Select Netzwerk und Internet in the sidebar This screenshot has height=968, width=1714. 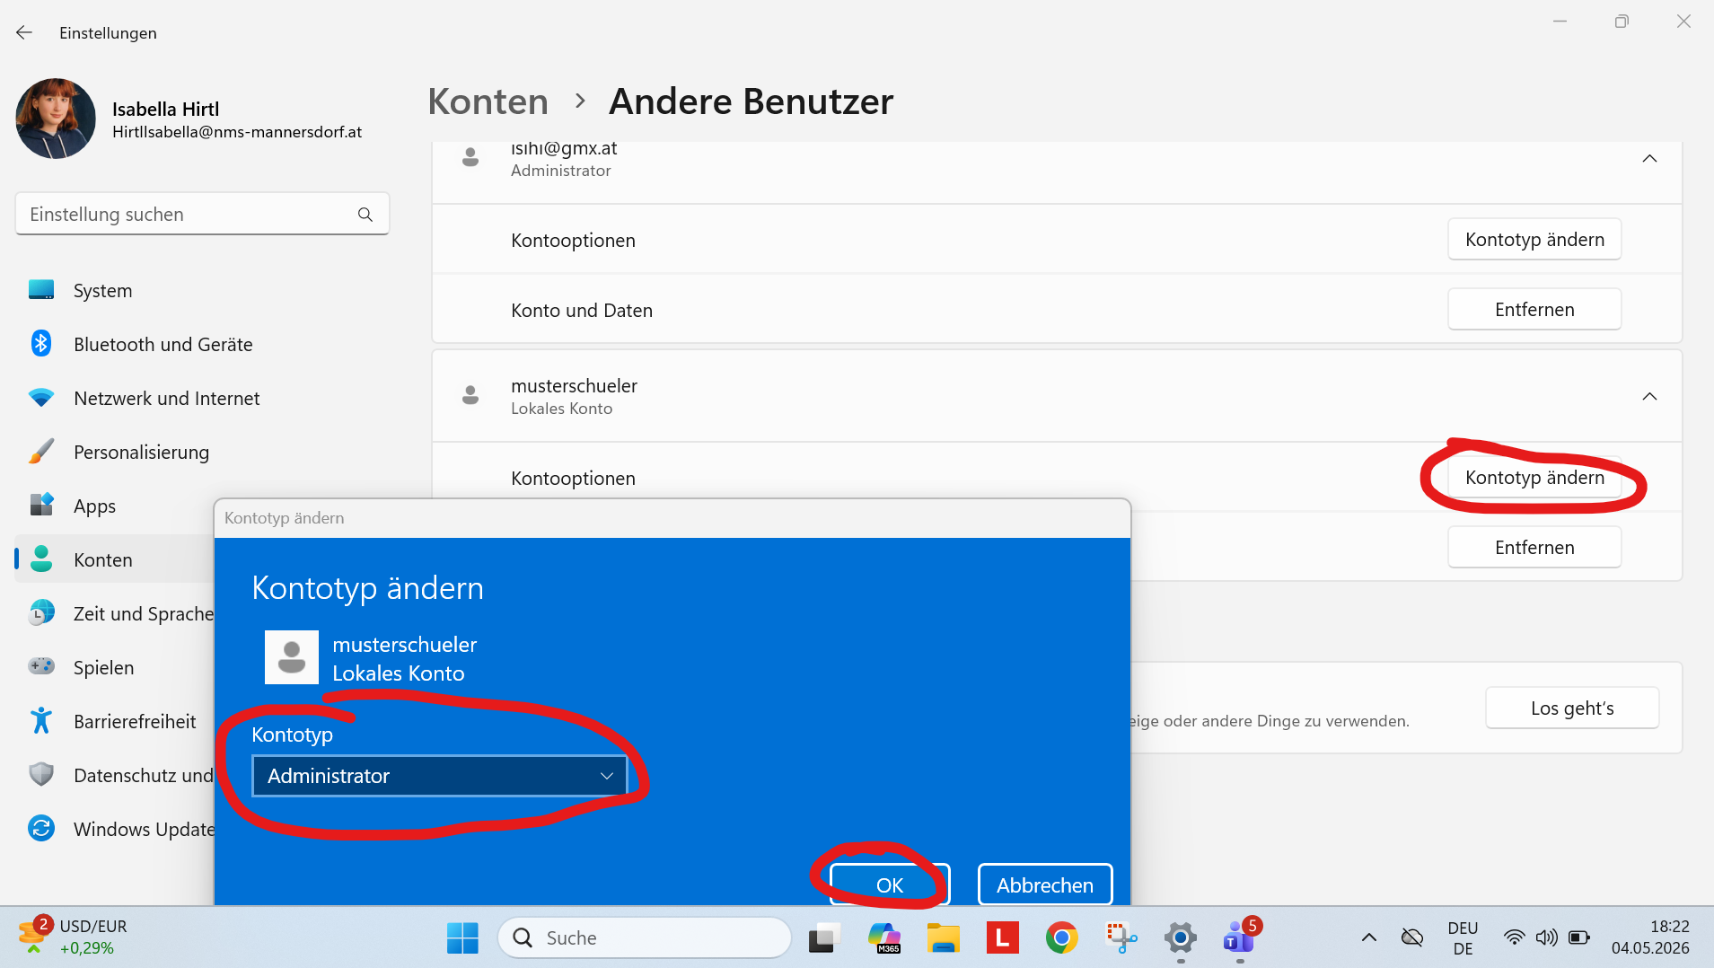(x=166, y=398)
